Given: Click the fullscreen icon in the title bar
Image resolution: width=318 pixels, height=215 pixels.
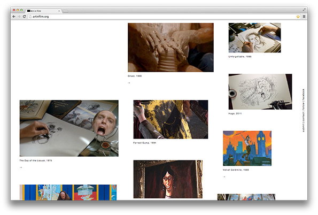Looking at the screenshot, I should click(x=304, y=10).
